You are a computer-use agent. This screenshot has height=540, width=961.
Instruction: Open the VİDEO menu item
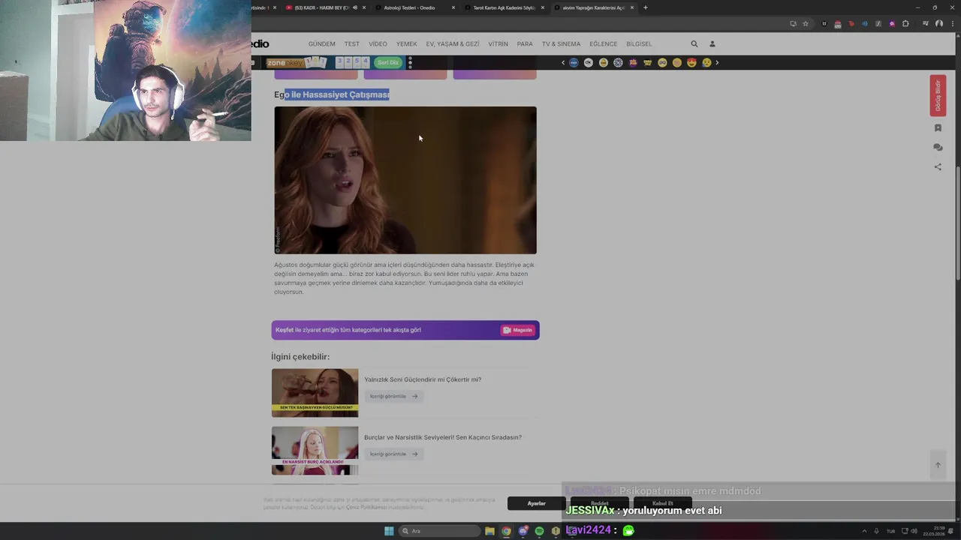[x=378, y=44]
